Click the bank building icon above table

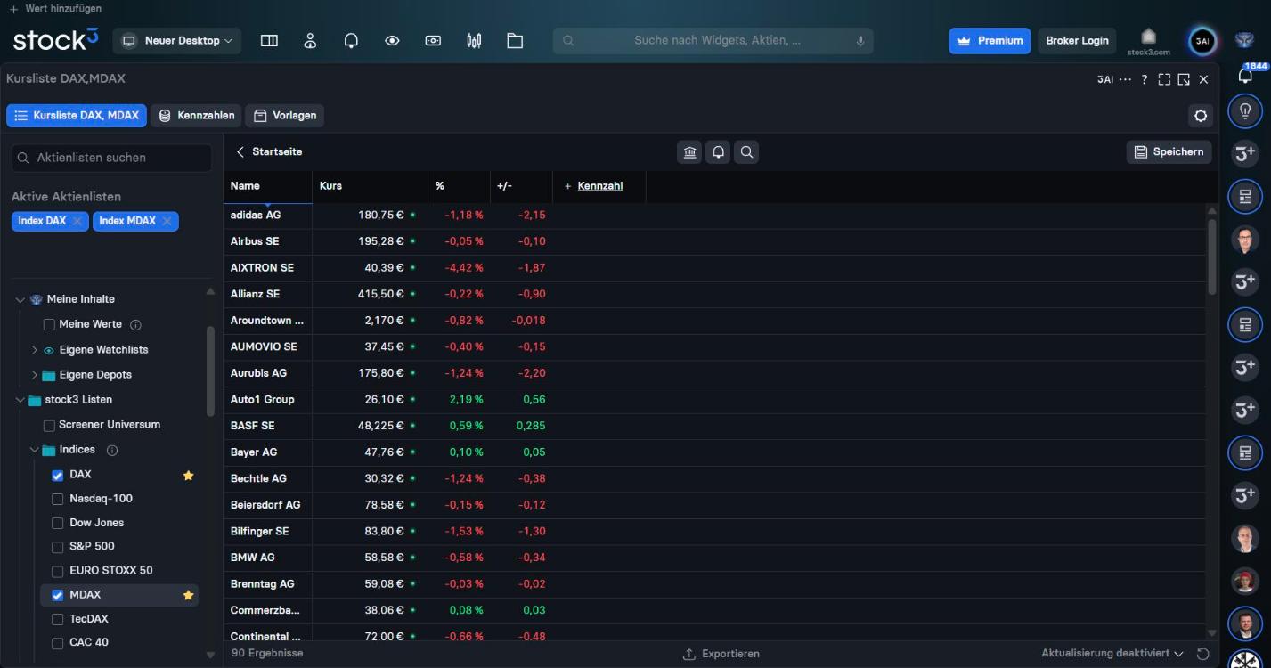click(690, 152)
